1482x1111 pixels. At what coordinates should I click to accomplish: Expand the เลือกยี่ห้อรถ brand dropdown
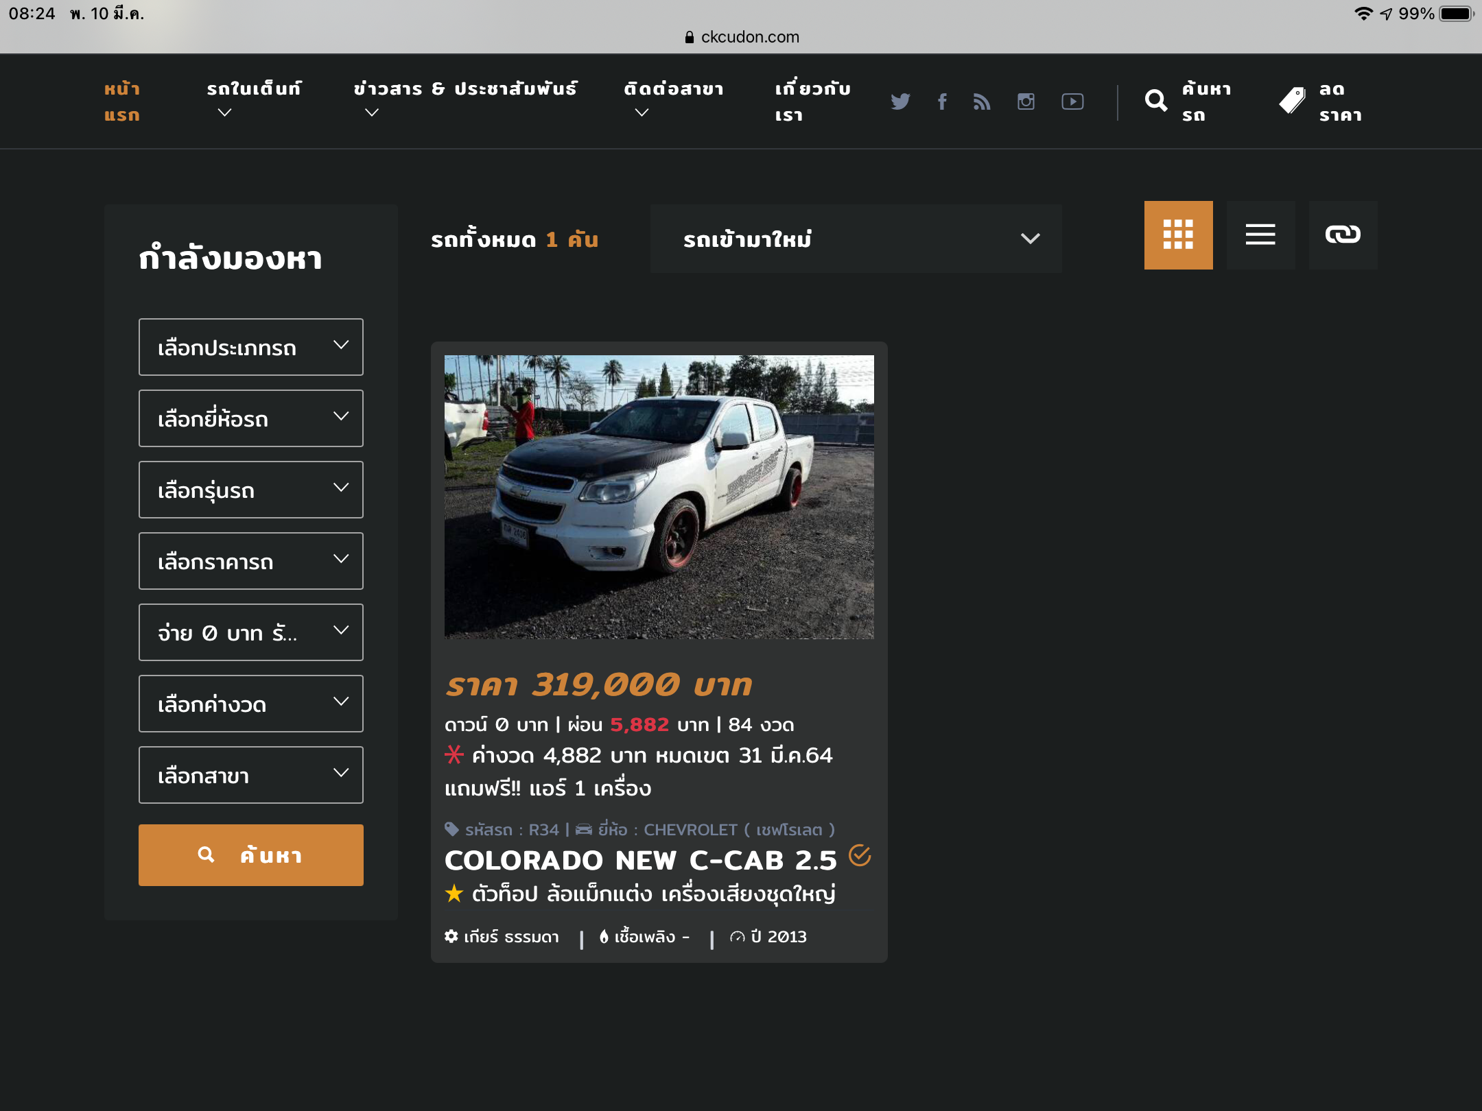coord(250,418)
